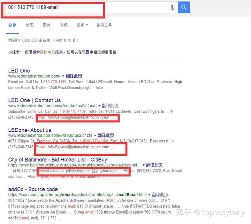
Task: Open City of Baltimore Bid Holder List
Action: click(x=58, y=160)
